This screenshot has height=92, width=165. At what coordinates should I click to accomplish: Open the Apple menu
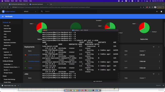pos(2,1)
